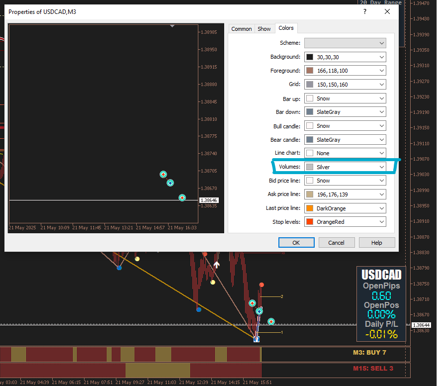This screenshot has width=437, height=386.
Task: Expand the Grid color dropdown
Action: tap(345, 85)
